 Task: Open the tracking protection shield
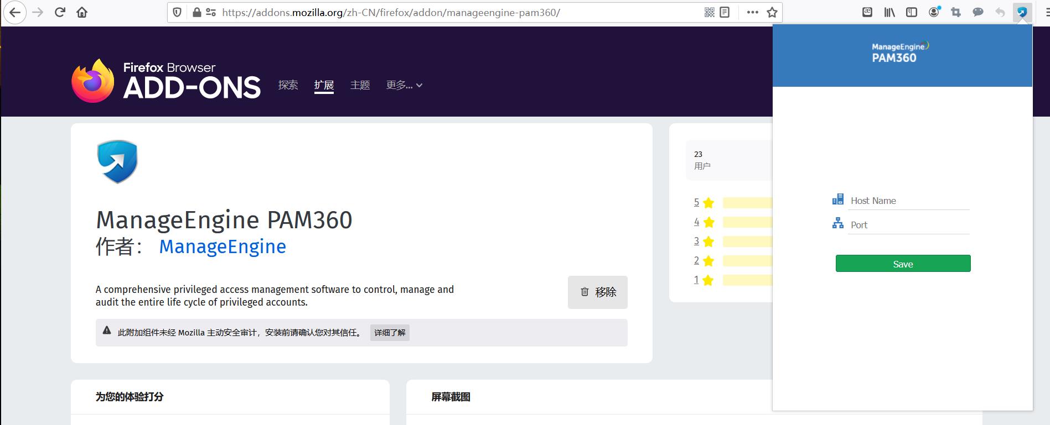tap(177, 12)
